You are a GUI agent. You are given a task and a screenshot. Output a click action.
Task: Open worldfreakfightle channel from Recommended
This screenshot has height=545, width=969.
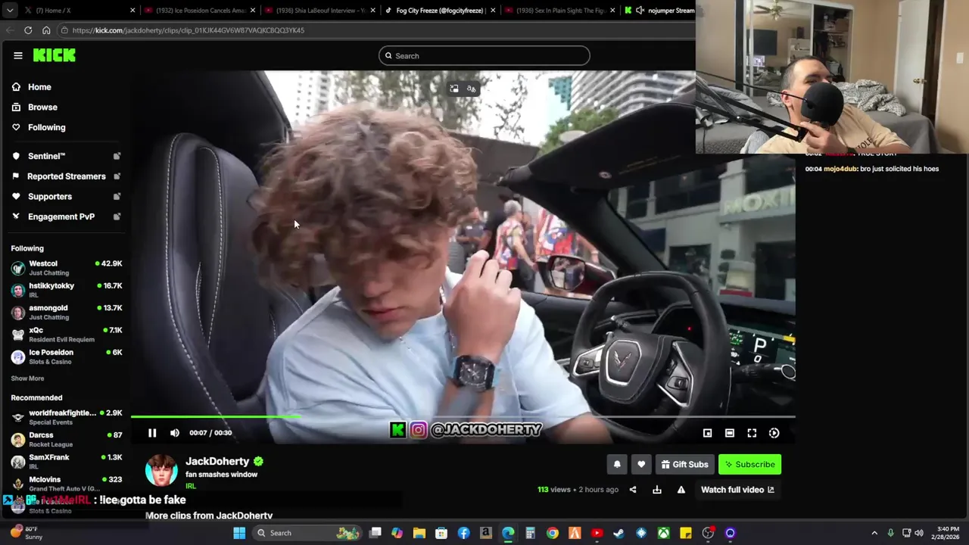click(66, 417)
